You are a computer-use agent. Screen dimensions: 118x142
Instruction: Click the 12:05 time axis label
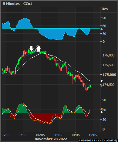[93, 135]
